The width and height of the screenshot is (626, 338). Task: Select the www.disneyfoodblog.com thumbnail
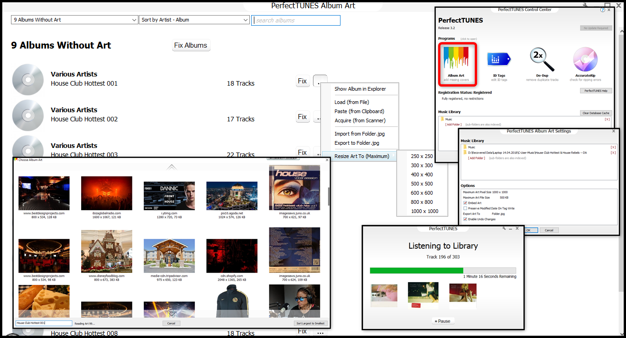click(106, 251)
